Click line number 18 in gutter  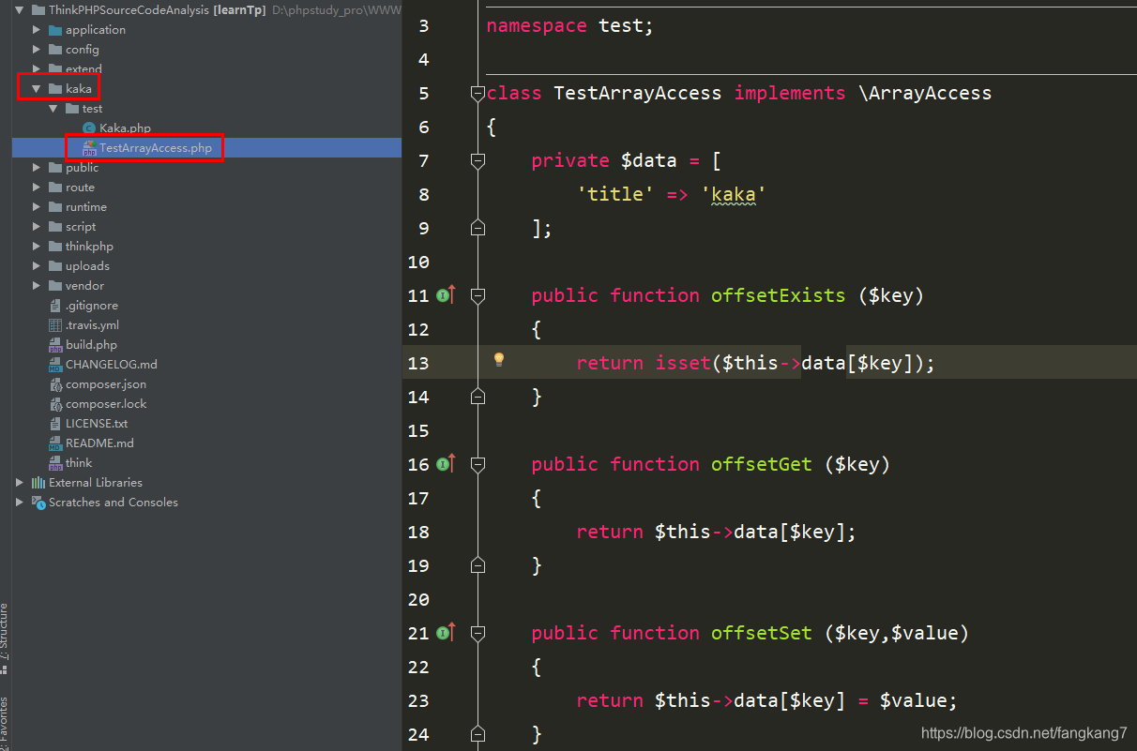click(418, 532)
